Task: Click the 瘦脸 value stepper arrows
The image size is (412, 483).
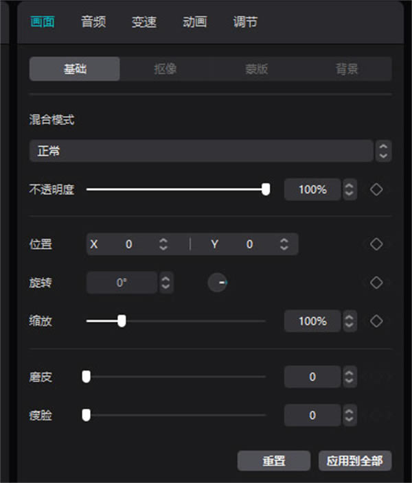Action: coord(350,415)
